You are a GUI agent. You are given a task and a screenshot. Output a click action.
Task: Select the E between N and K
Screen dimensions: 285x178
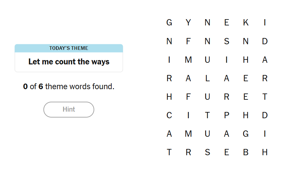(x=227, y=22)
